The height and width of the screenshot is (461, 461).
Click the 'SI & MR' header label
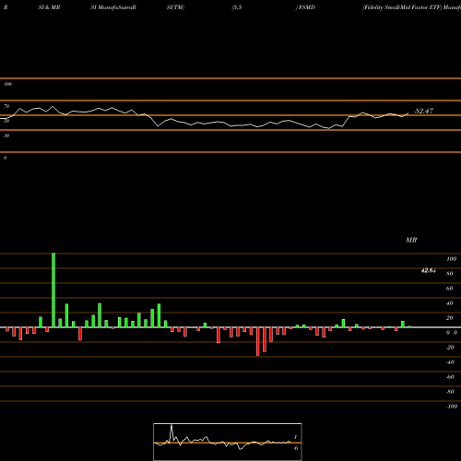click(49, 7)
